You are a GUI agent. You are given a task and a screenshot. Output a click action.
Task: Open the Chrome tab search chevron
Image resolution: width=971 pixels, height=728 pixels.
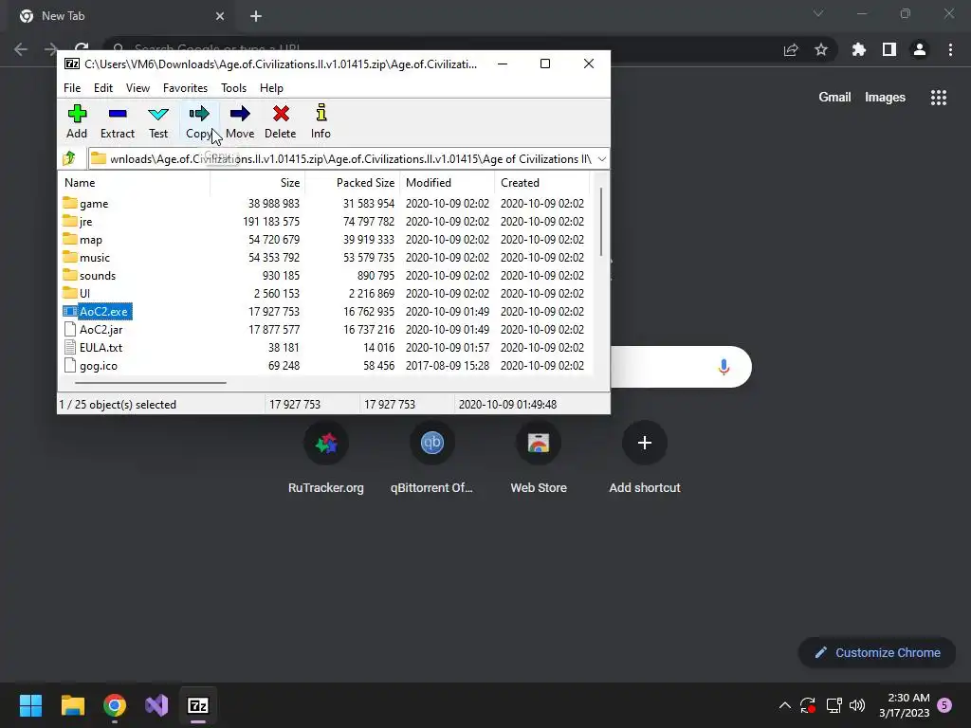click(818, 13)
